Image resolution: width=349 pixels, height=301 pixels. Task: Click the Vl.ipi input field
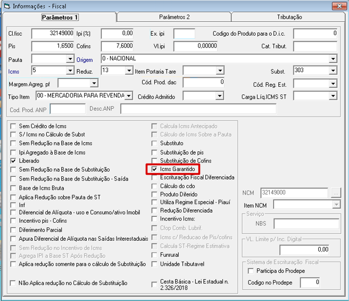pyautogui.click(x=195, y=46)
